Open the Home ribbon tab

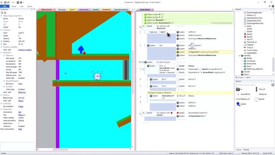[14, 6]
